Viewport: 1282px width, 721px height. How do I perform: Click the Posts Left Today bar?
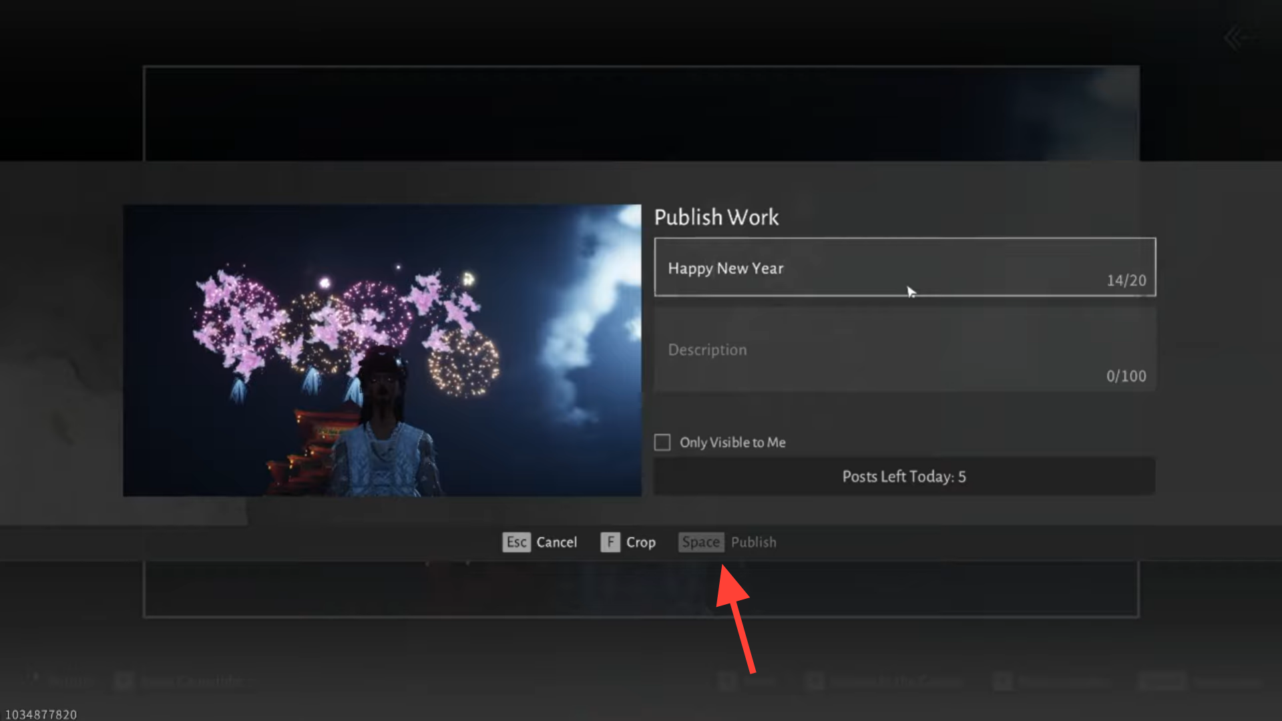[x=904, y=477]
